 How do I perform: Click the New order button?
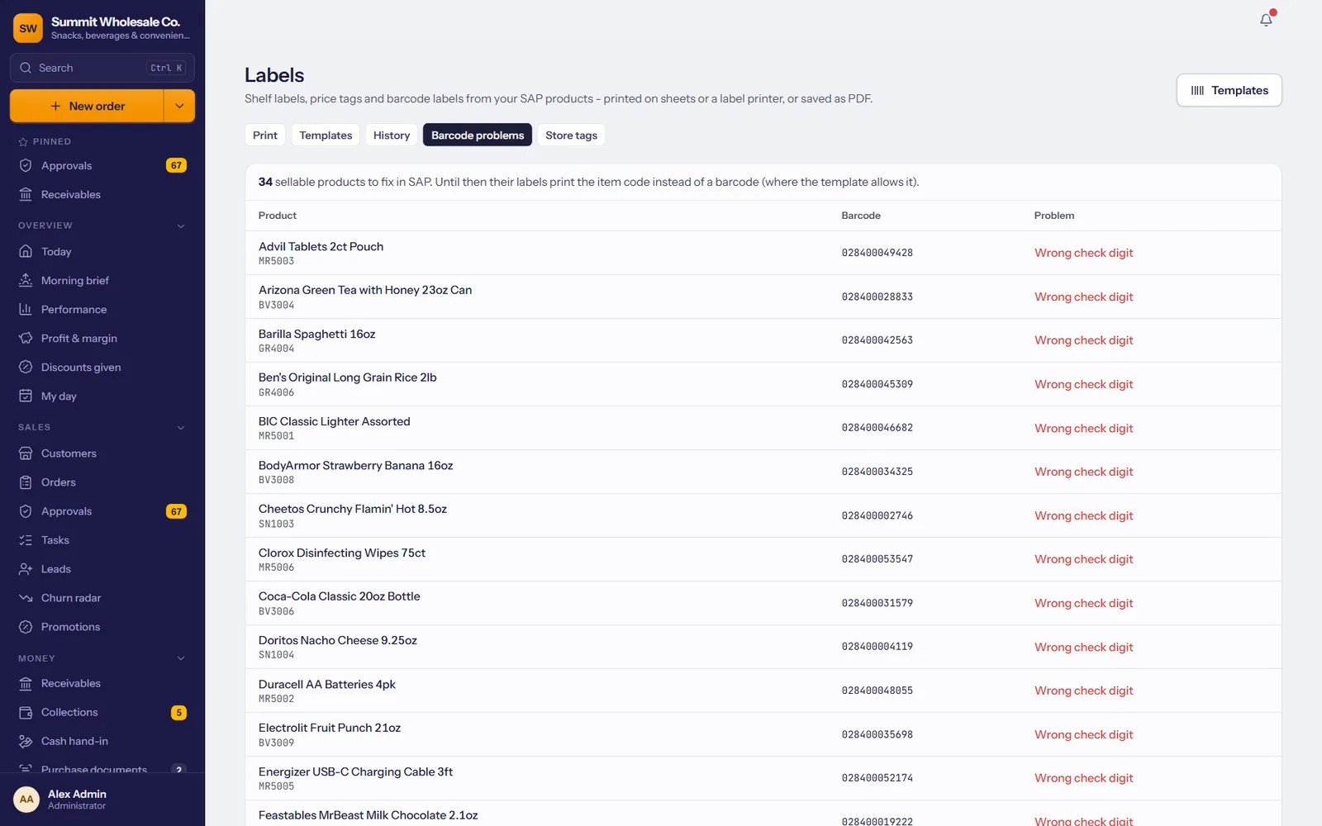[87, 106]
